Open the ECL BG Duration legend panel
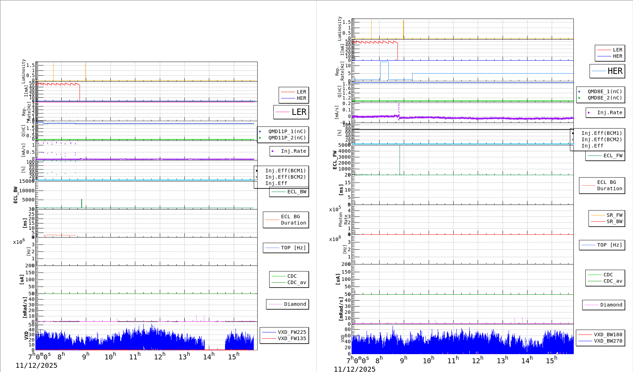Screen dimensions: 633x372 tap(286, 220)
